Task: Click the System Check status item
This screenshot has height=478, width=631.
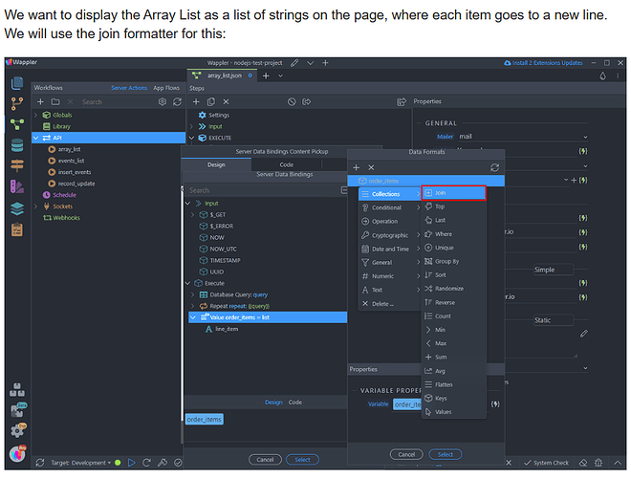Action: coord(547,463)
